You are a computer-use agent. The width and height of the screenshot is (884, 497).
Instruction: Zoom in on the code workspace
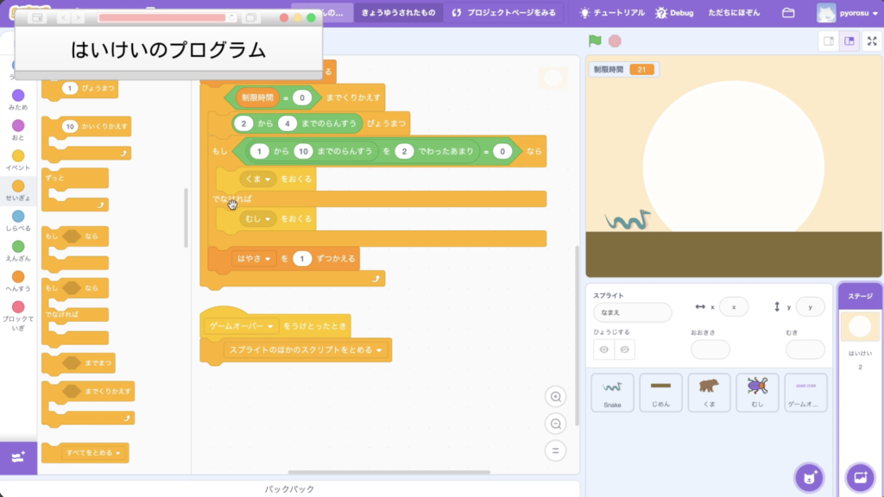coord(556,397)
